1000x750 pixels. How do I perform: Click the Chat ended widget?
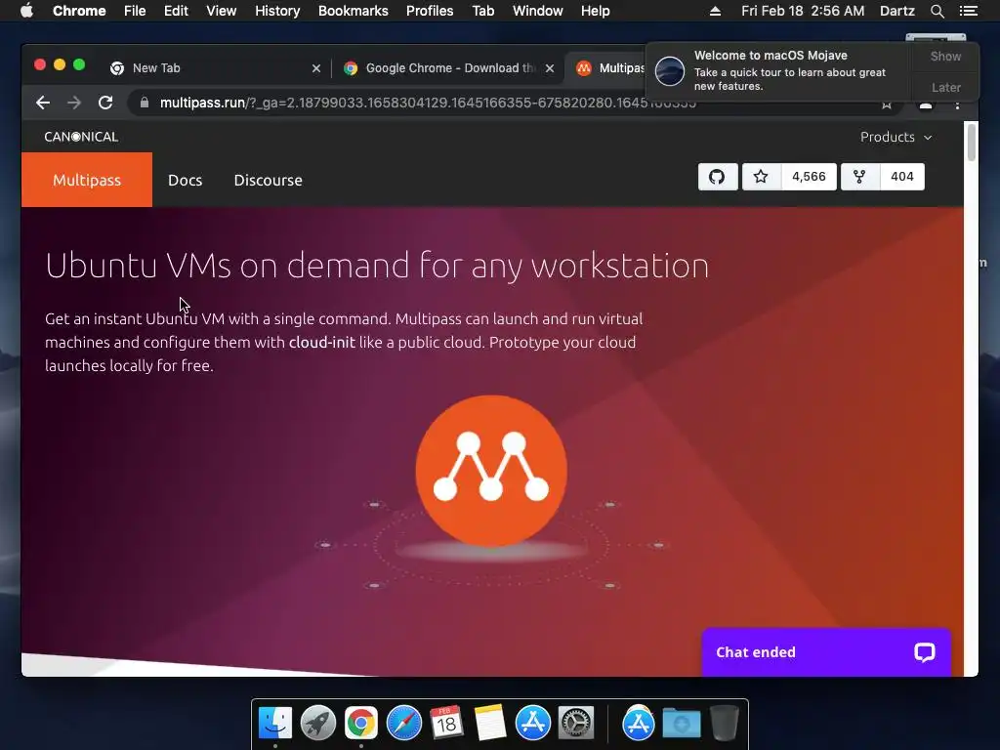tap(826, 651)
